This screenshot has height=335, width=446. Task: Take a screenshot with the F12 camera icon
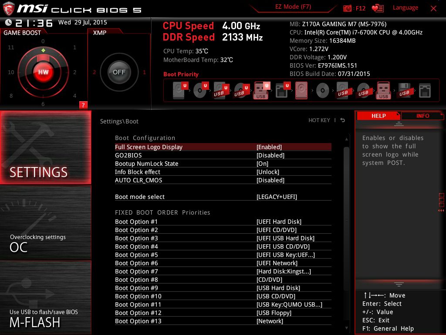tap(347, 8)
